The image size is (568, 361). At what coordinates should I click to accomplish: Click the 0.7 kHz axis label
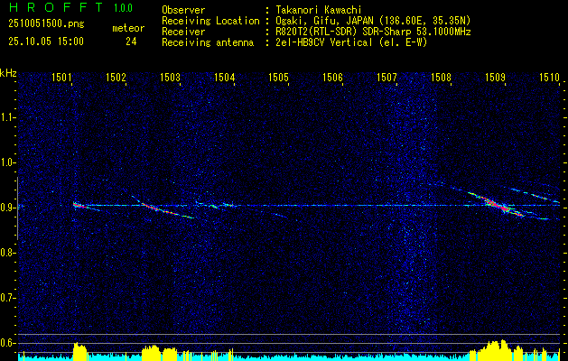7,298
